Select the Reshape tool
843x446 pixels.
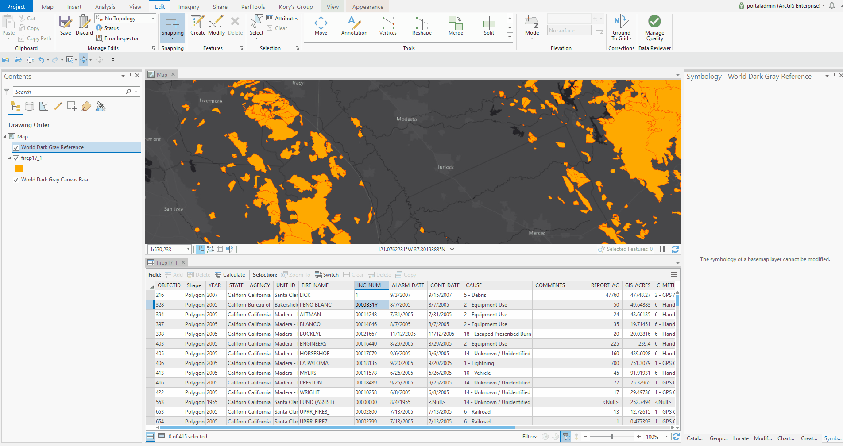(421, 26)
